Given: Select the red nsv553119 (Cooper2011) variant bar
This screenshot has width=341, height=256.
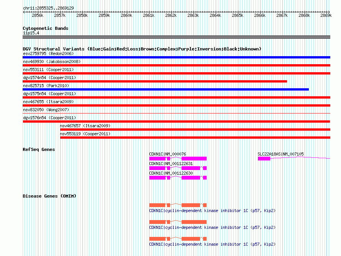Looking at the screenshot, I should coord(195,138).
